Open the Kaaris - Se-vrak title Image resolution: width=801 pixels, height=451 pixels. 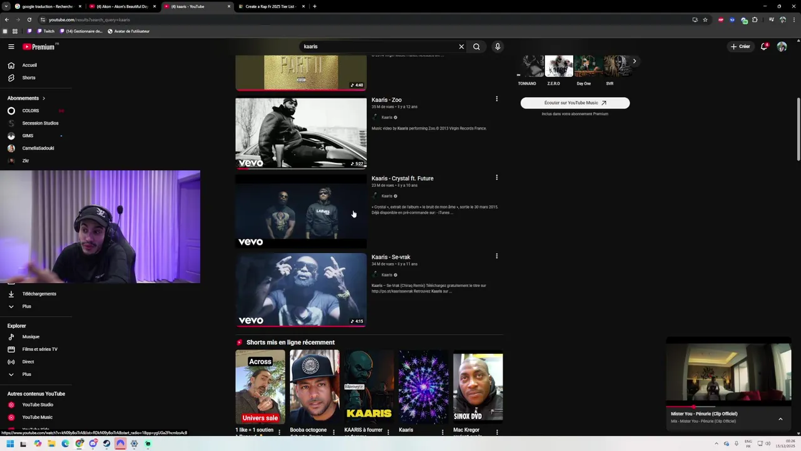(x=391, y=257)
